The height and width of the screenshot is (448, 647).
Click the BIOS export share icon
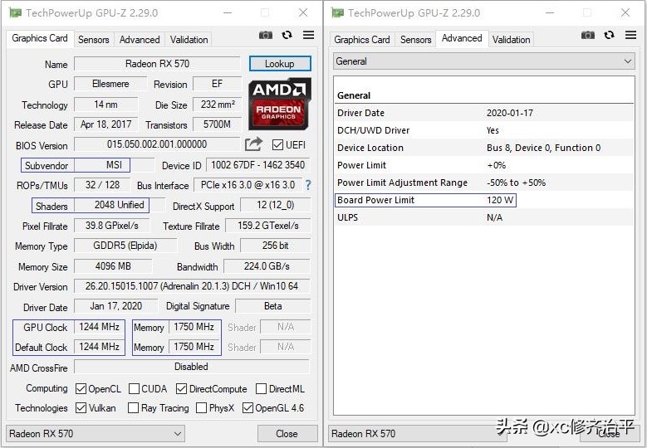[x=253, y=144]
